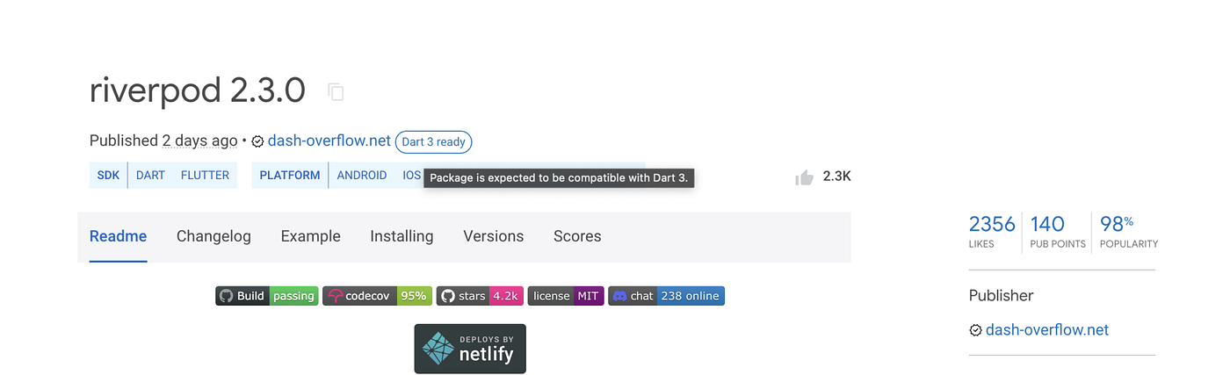This screenshot has height=375, width=1230.
Task: Click the Deploys by Netlify badge
Action: pos(470,349)
